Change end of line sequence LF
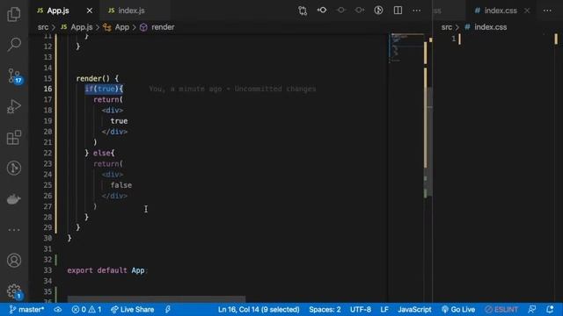The height and width of the screenshot is (316, 563). pos(384,310)
